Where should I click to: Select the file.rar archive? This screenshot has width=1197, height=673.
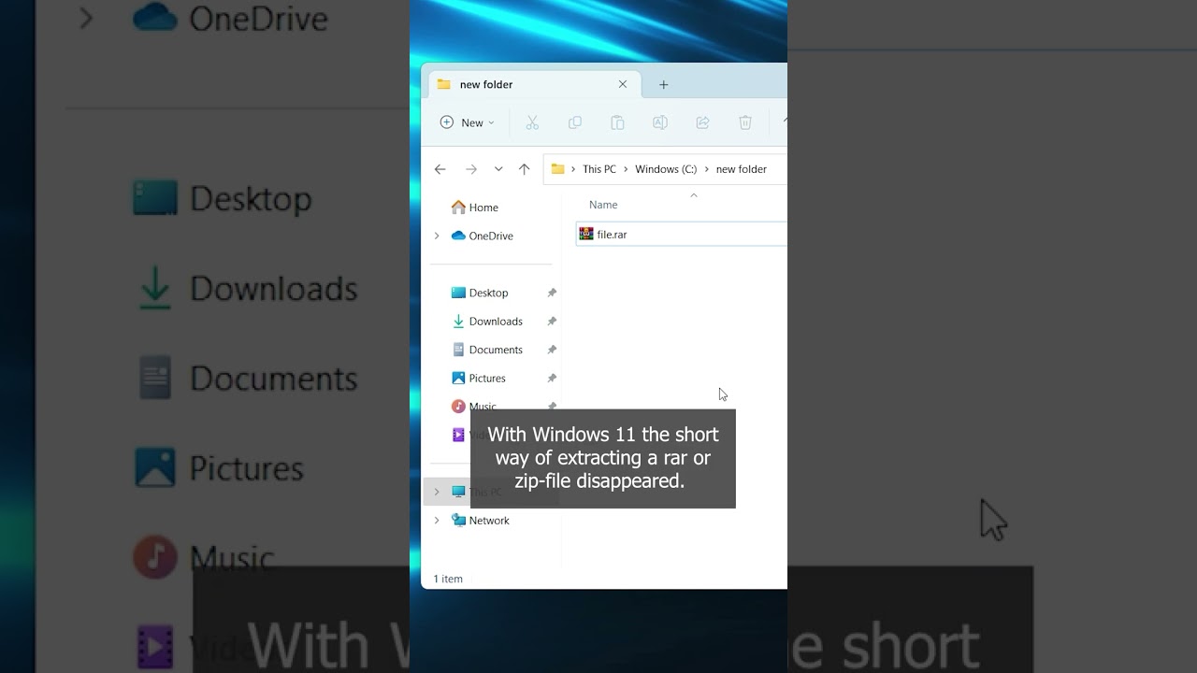pyautogui.click(x=682, y=234)
